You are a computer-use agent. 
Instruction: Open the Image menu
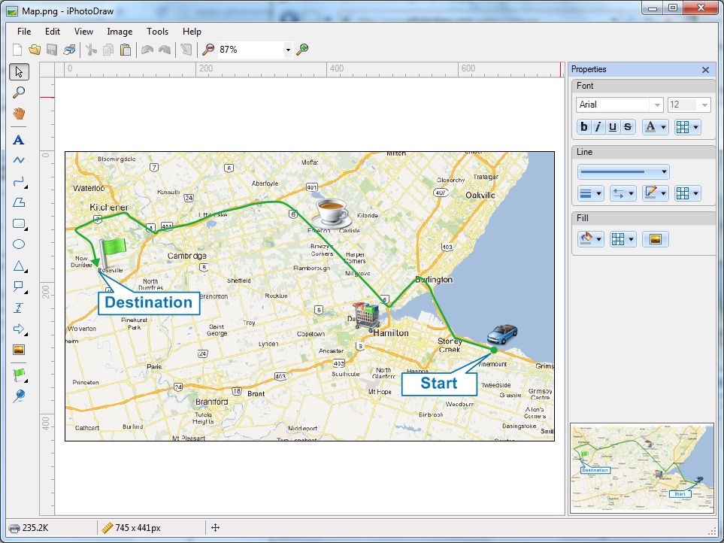pos(120,32)
